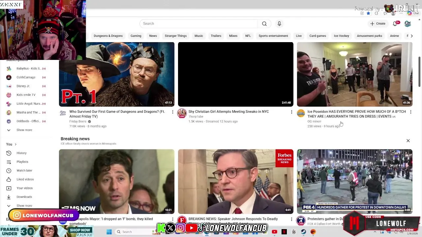The width and height of the screenshot is (422, 237).
Task: Open Forbes Speaker Johnson video thumbnail
Action: tap(236, 182)
